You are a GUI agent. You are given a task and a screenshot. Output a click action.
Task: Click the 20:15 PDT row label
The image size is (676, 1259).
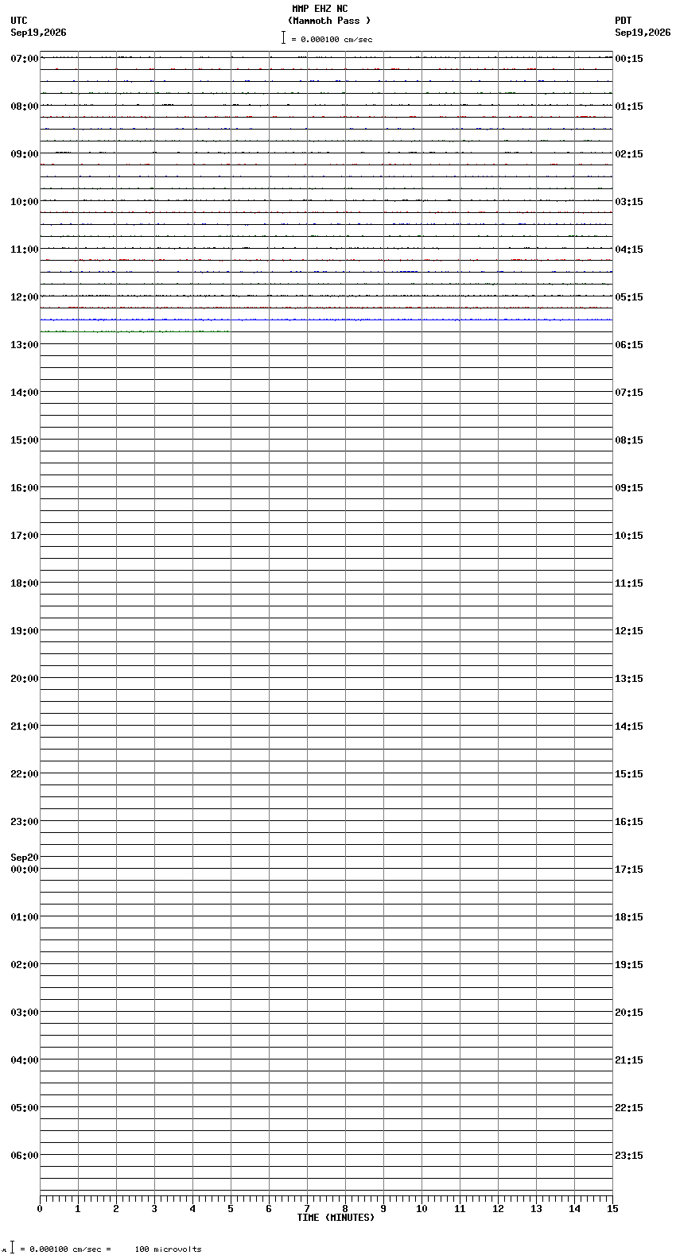coord(629,1013)
